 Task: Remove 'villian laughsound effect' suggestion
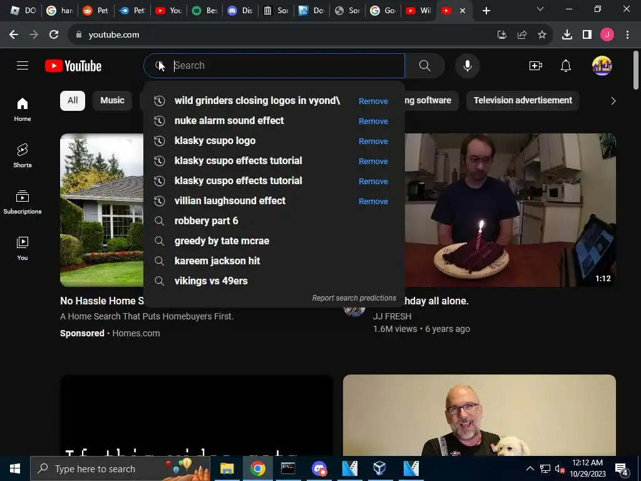(373, 201)
